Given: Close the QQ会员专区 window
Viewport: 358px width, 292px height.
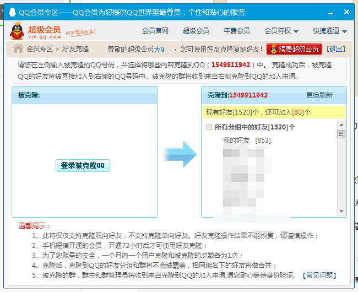Looking at the screenshot, I should point(346,12).
